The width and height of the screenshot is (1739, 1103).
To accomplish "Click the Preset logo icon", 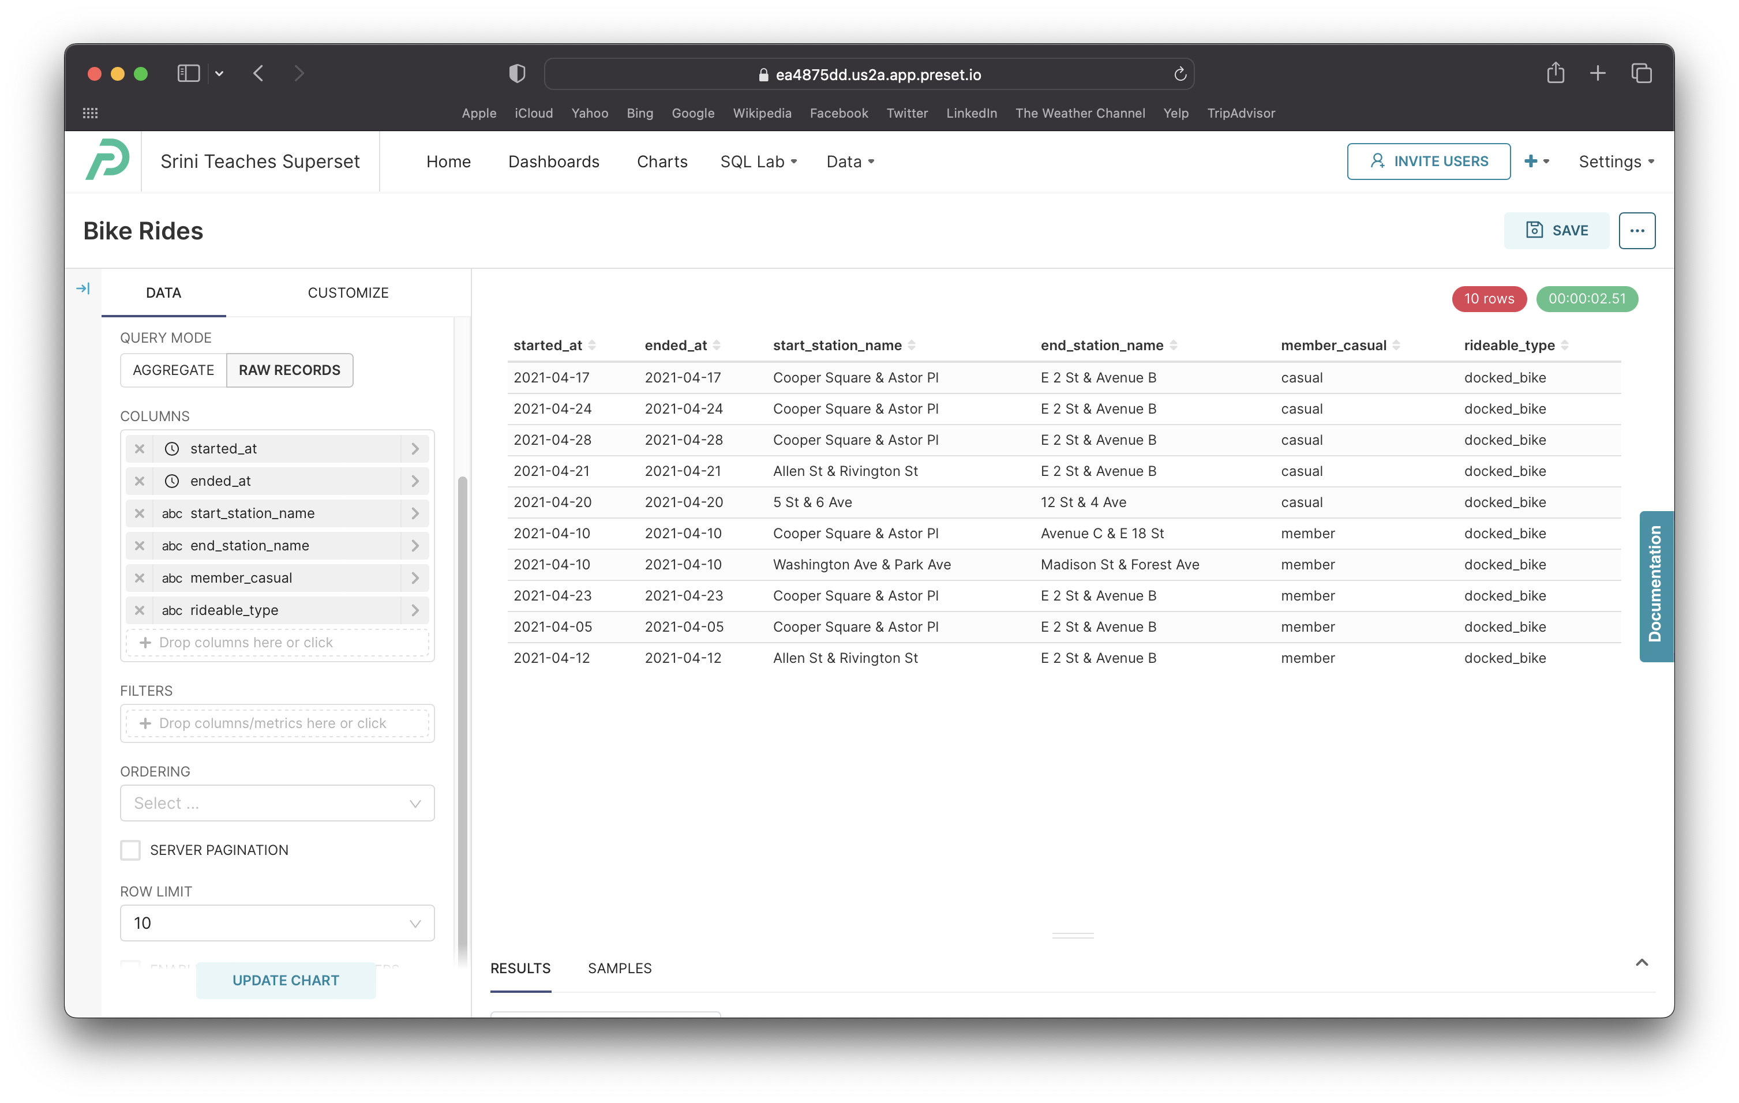I will click(107, 160).
